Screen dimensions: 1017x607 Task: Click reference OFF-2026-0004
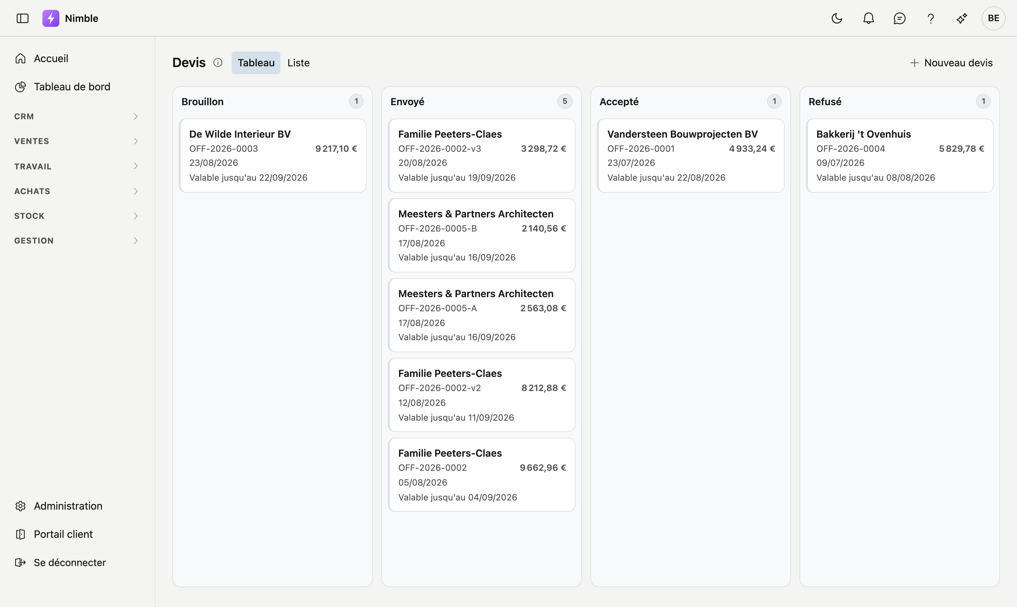851,149
